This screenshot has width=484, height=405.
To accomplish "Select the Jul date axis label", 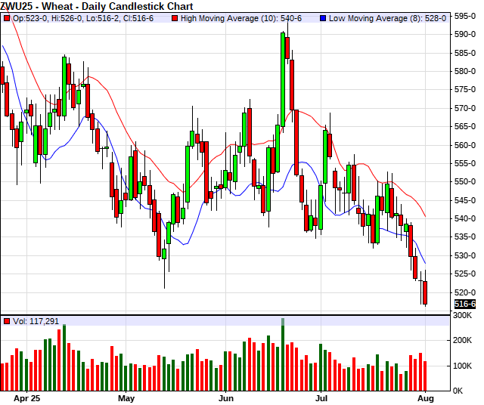I will [323, 397].
